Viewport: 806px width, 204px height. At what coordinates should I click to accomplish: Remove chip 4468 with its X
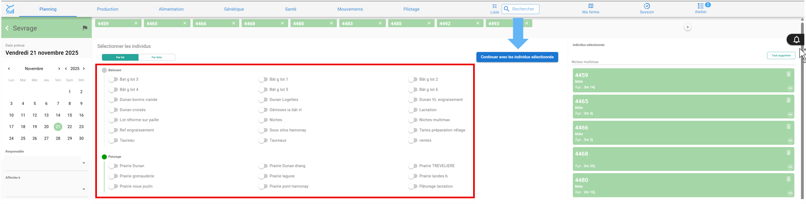coord(282,23)
